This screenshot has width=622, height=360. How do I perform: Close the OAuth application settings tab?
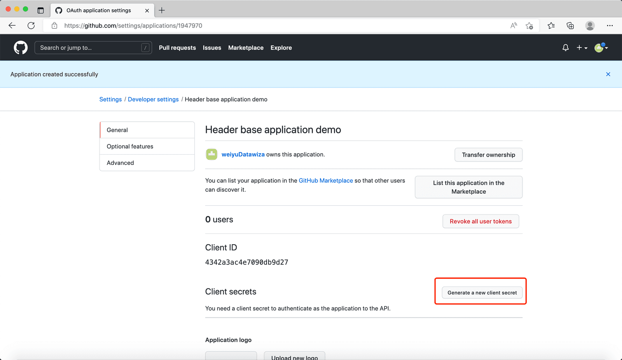(x=147, y=10)
